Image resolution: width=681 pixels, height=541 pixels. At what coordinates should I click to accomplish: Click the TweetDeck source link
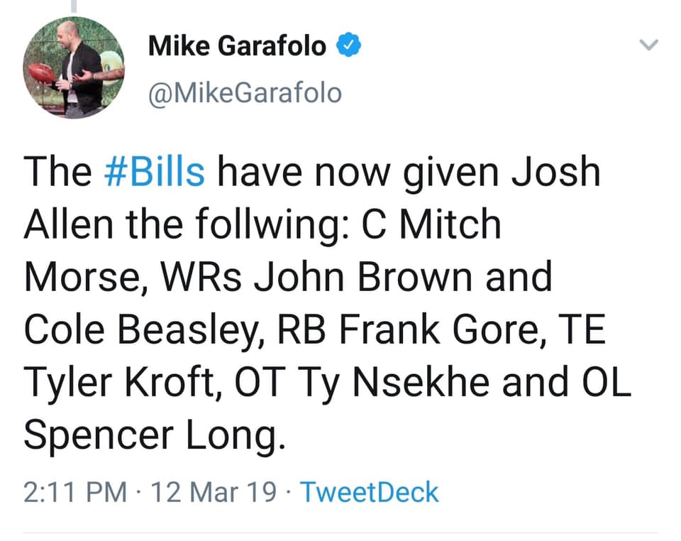370,492
